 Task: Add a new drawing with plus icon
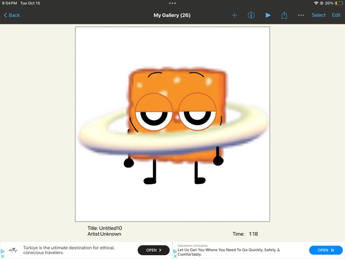coord(234,15)
